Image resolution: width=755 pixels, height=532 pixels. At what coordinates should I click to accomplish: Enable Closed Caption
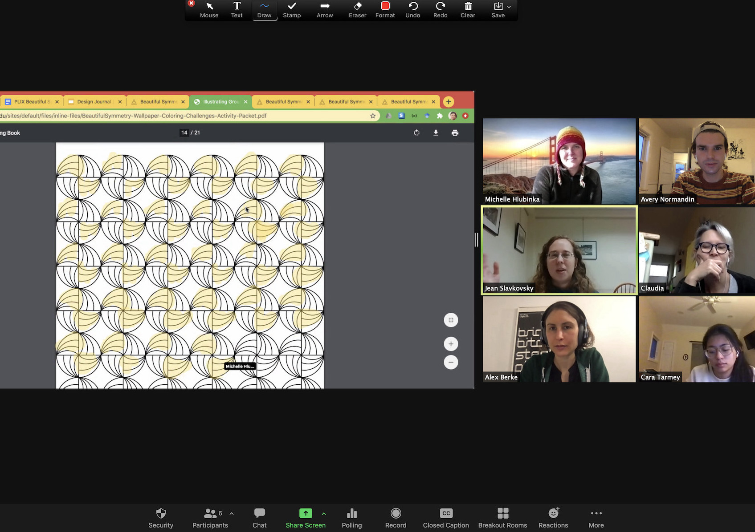(x=446, y=518)
